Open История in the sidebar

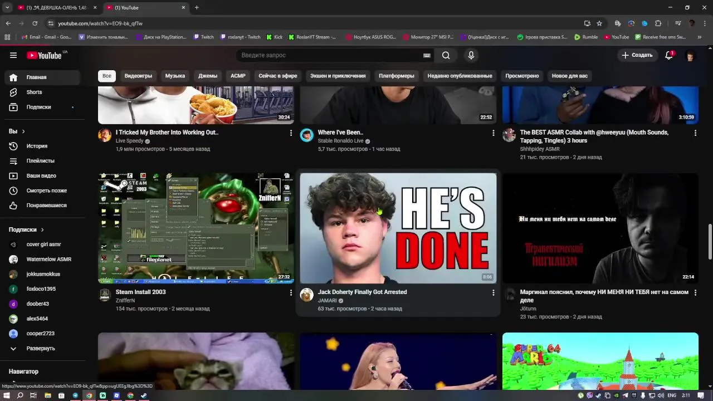pos(43,146)
